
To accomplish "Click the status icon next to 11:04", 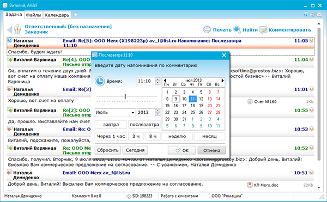I will 312,59.
